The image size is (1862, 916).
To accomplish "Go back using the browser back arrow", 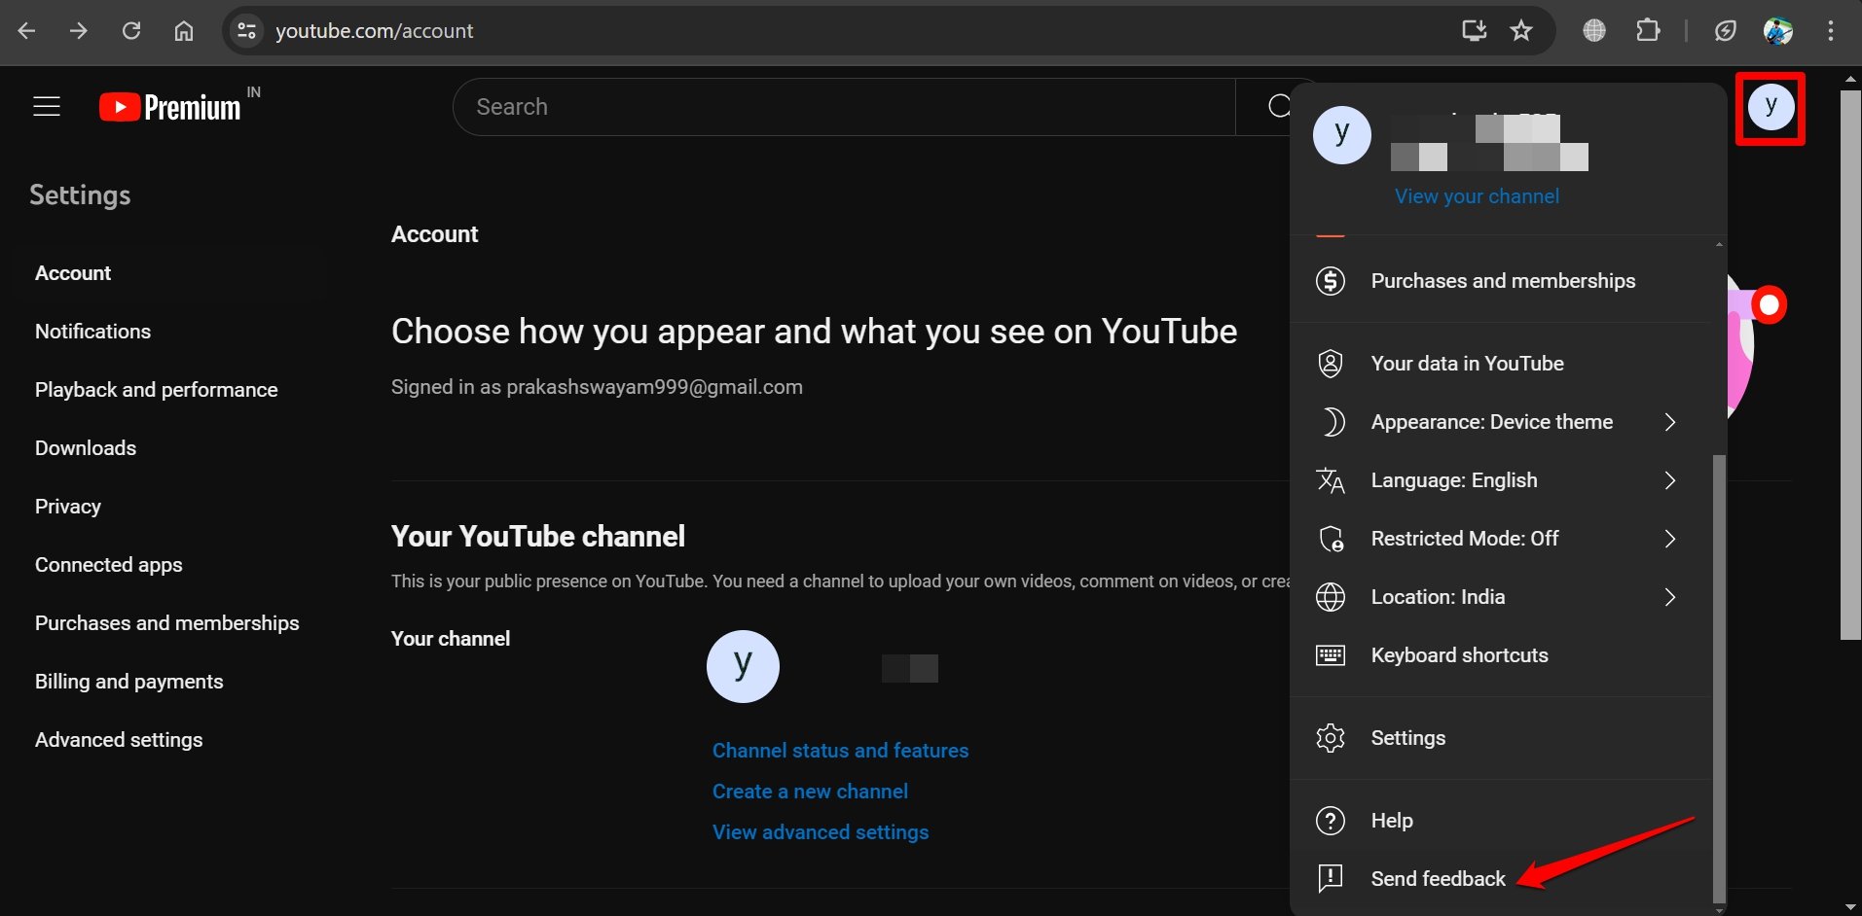I will (26, 31).
